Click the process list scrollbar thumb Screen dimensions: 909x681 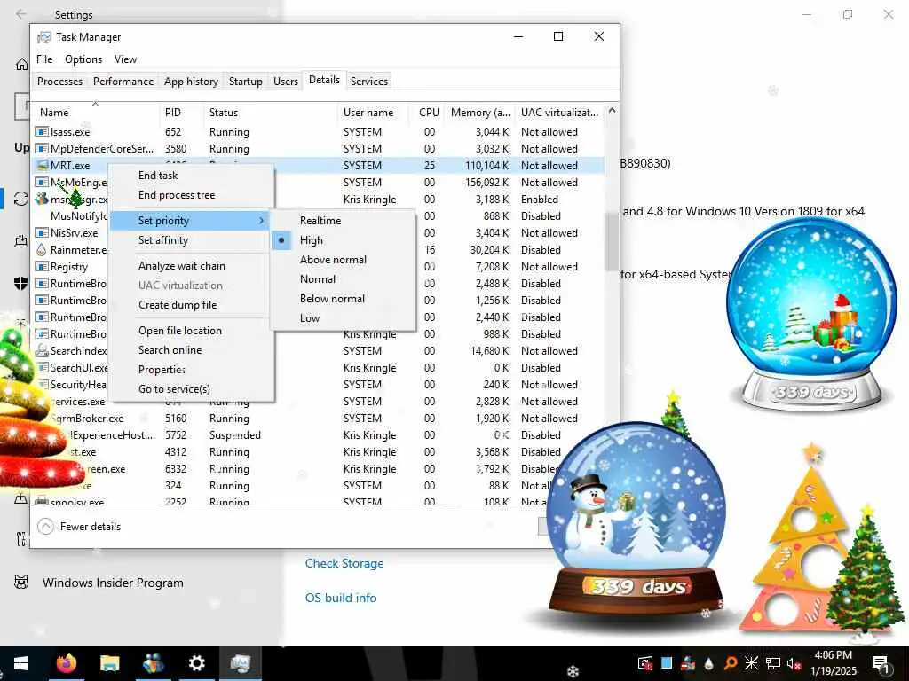(612, 241)
